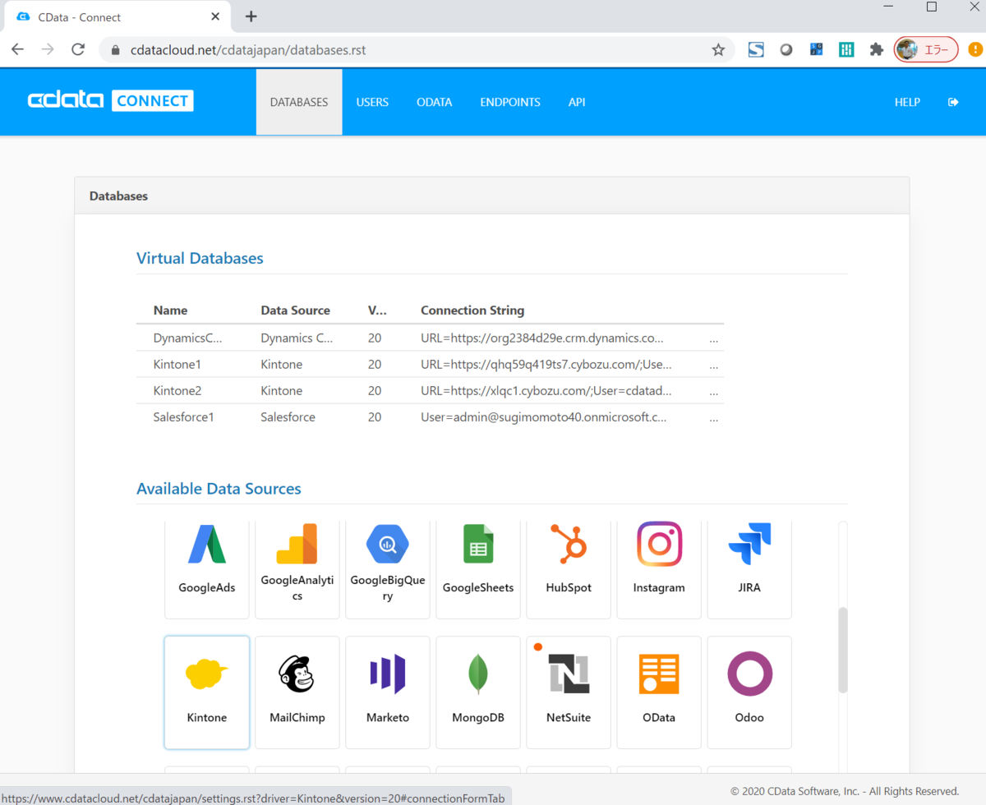Click the blue S browser extension icon
Viewport: 986px width, 805px height.
click(756, 50)
